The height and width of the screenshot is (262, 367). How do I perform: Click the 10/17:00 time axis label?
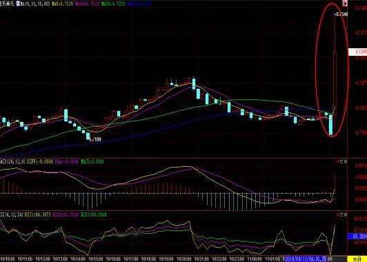[x=131, y=259]
